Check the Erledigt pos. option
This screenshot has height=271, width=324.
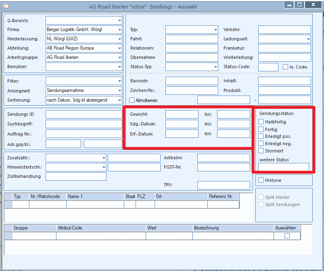[261, 136]
